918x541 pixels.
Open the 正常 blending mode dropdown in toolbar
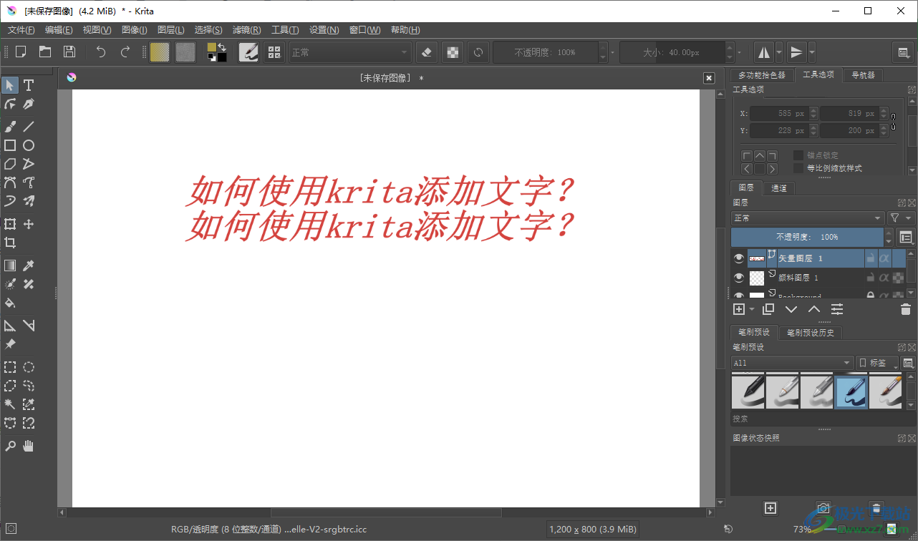350,52
